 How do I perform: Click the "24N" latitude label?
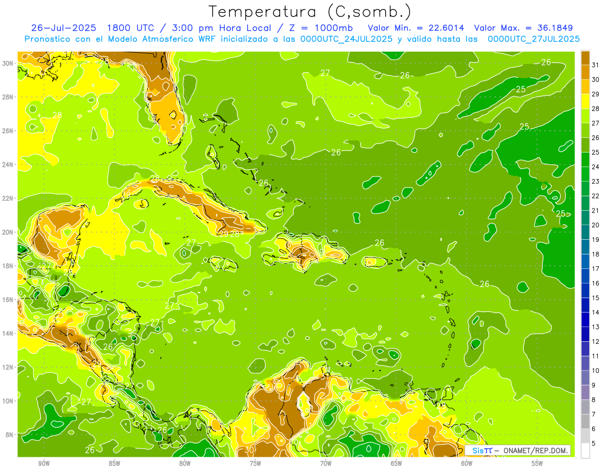pos(8,165)
